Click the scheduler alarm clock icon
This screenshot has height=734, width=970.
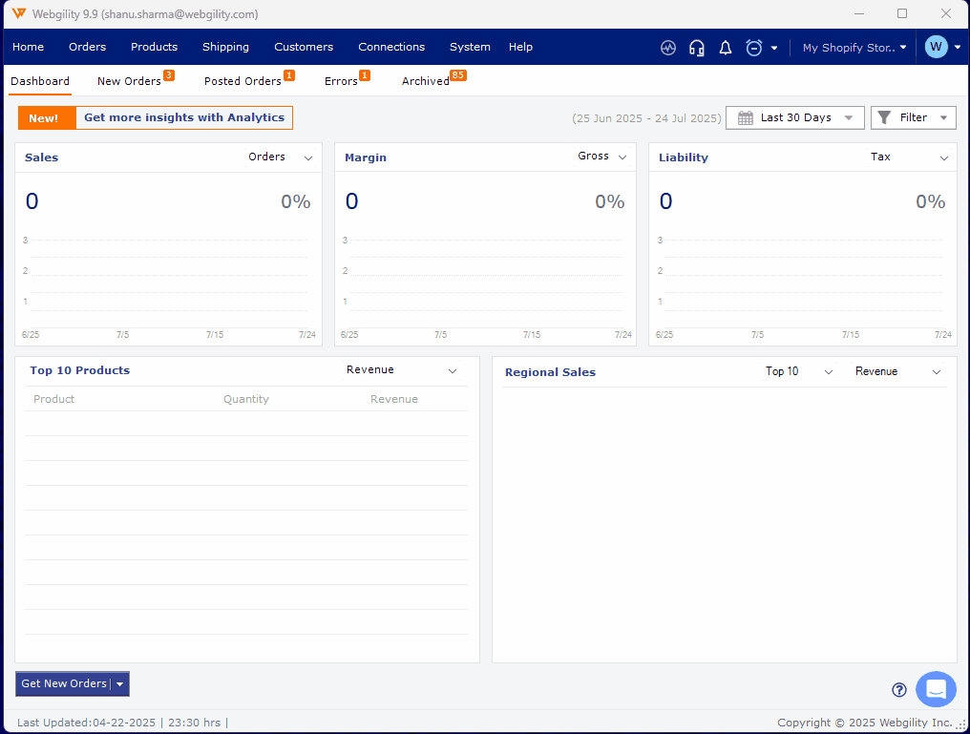(x=754, y=48)
